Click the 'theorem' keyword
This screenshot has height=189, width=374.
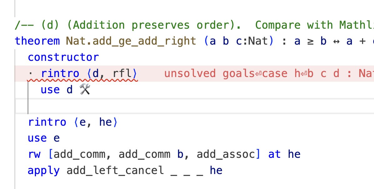pos(37,41)
